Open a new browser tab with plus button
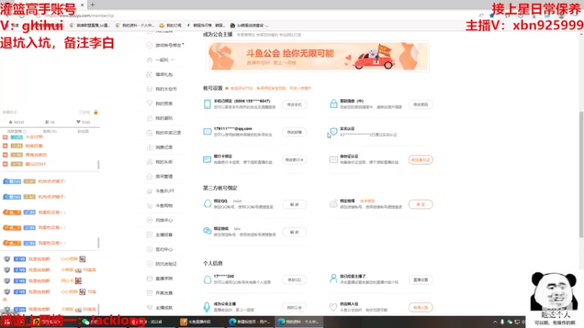This screenshot has width=584, height=328. coord(93,4)
